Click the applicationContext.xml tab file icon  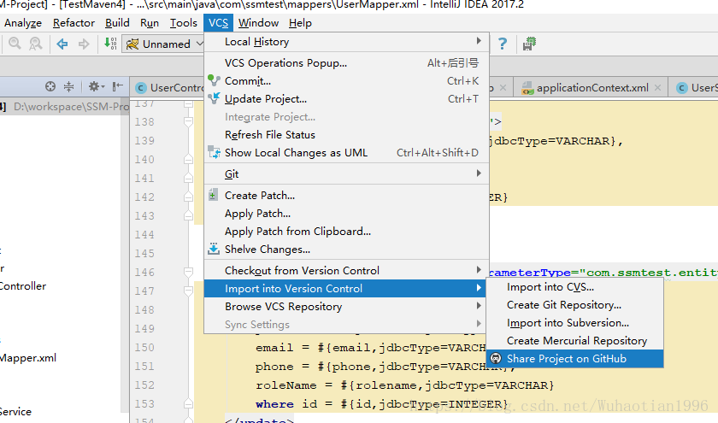[528, 88]
